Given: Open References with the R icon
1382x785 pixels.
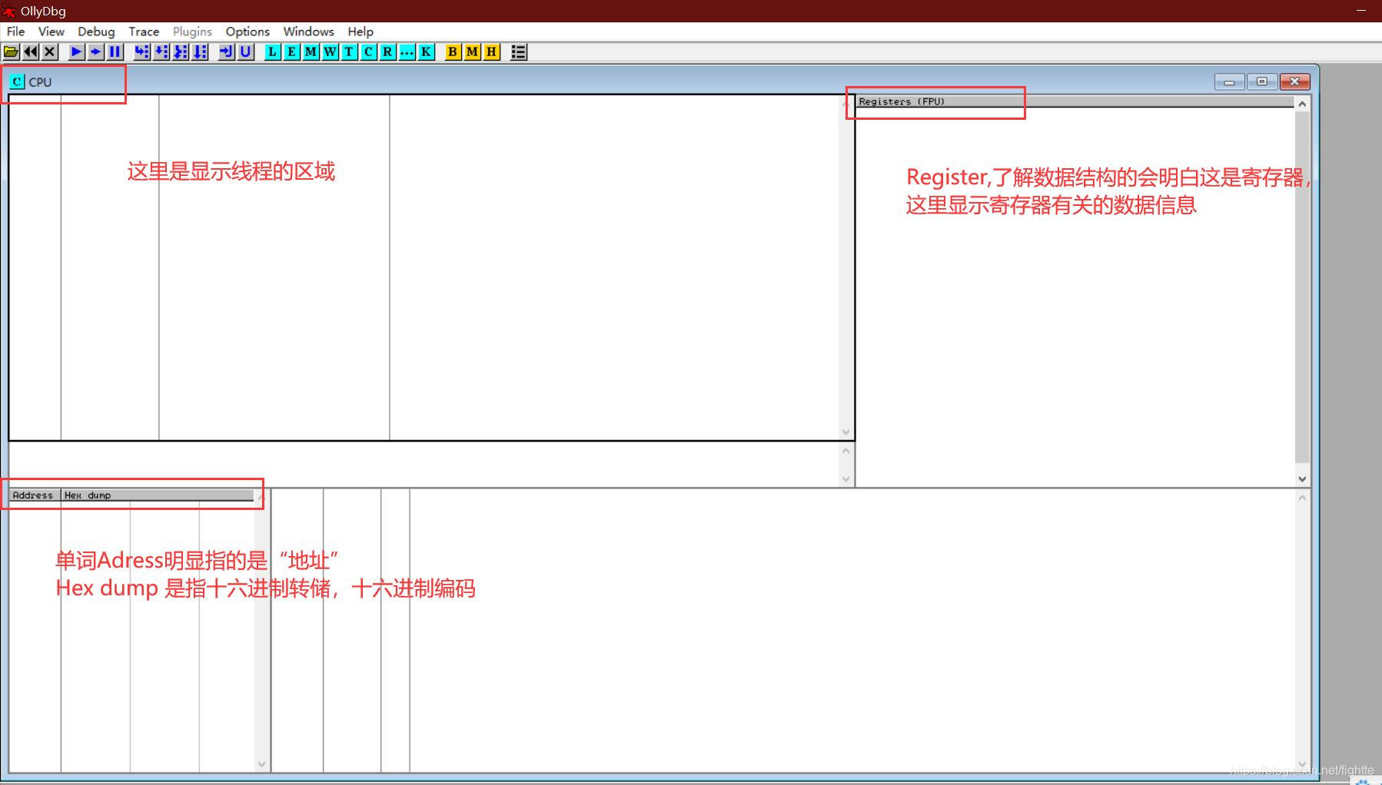Looking at the screenshot, I should pyautogui.click(x=387, y=52).
